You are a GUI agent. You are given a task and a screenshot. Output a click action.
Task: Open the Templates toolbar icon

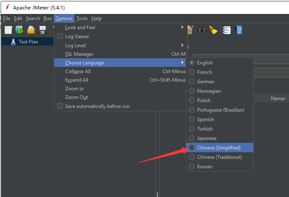tap(19, 30)
